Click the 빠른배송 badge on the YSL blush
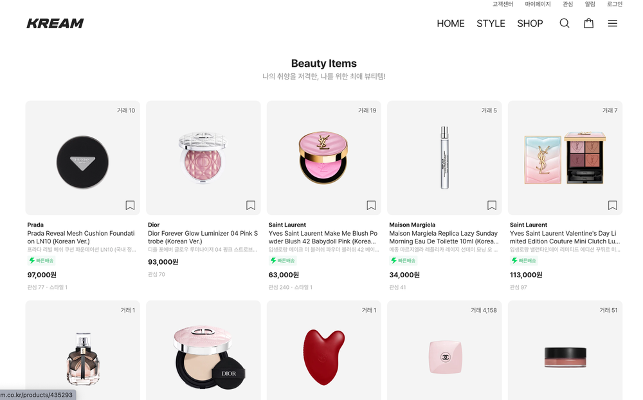 (x=283, y=261)
